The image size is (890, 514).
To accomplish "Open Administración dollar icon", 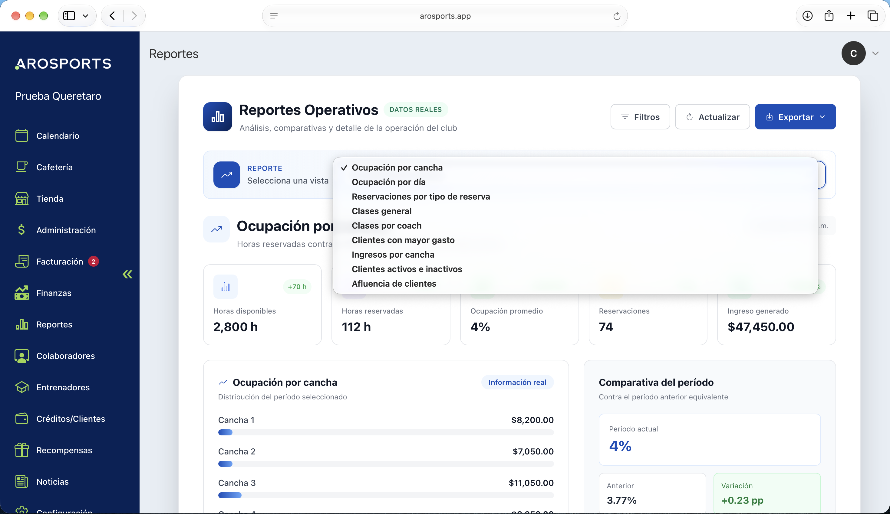I will click(x=22, y=230).
